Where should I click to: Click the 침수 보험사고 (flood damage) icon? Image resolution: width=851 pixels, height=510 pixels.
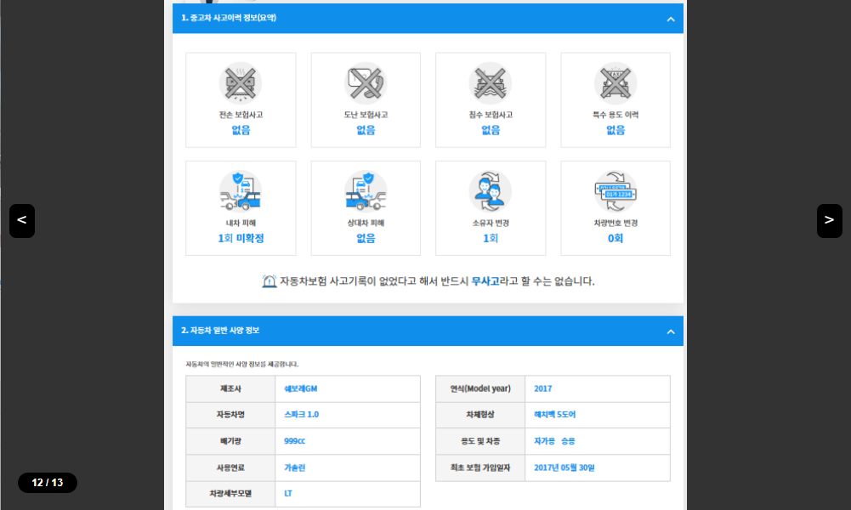click(x=491, y=82)
